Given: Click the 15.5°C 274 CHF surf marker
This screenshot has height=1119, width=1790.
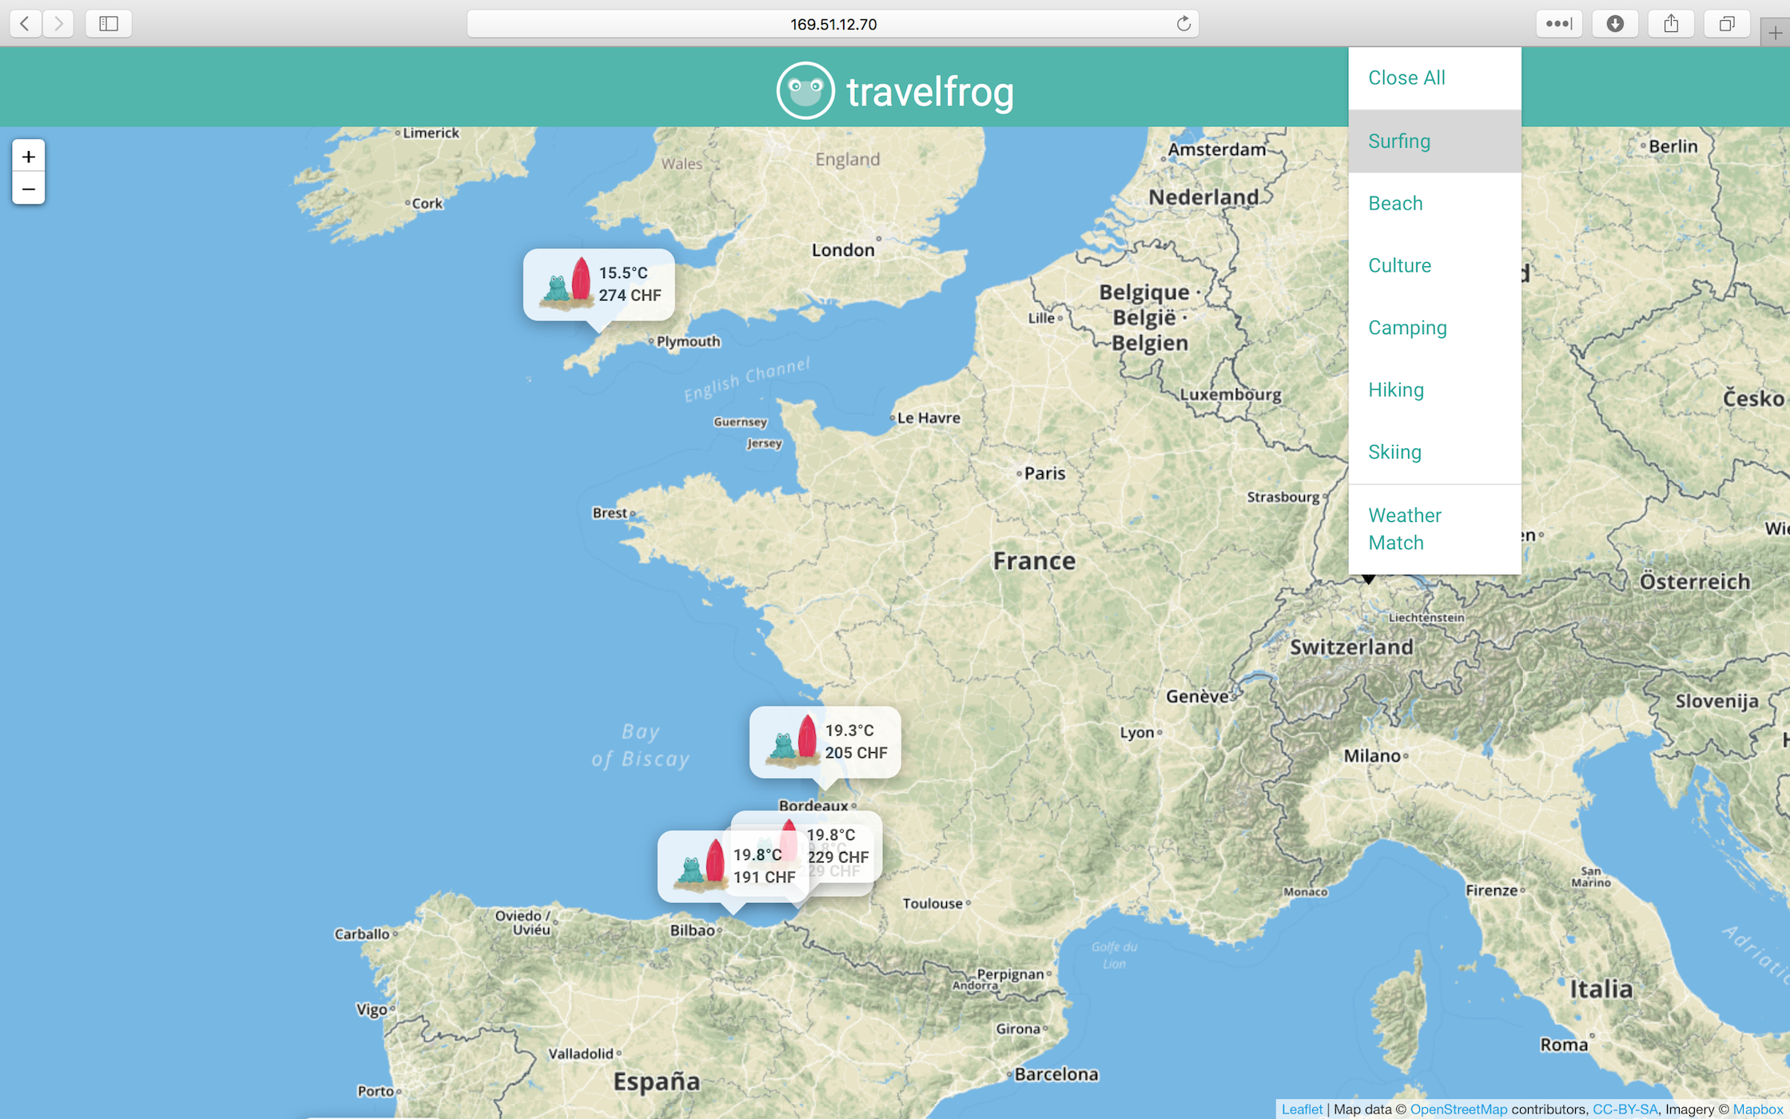Looking at the screenshot, I should [599, 285].
